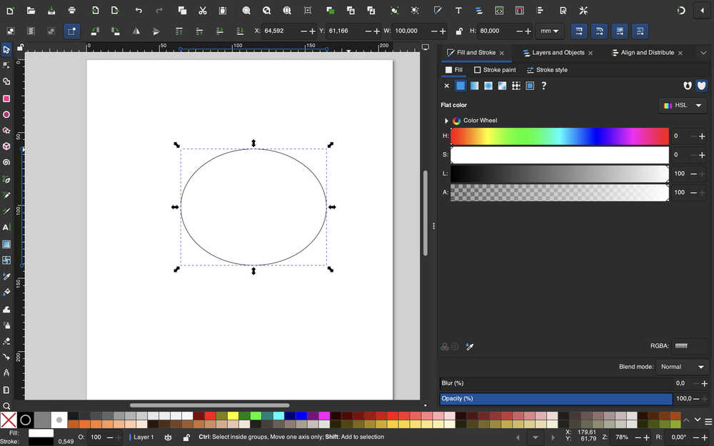The height and width of the screenshot is (446, 714).
Task: Click the Hue color slider bar
Action: (559, 136)
